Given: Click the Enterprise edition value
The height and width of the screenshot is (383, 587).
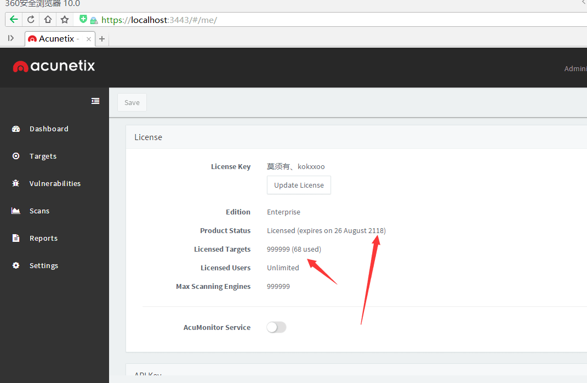Looking at the screenshot, I should tap(283, 212).
